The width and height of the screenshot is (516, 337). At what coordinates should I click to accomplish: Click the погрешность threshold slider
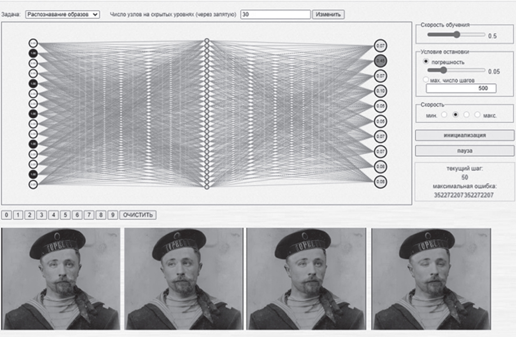[x=456, y=70]
